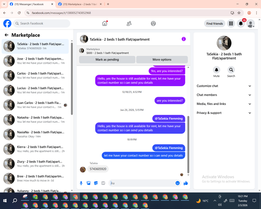Search in conversation magnifier icon
Image resolution: width=261 pixels, height=209 pixels.
[x=231, y=70]
